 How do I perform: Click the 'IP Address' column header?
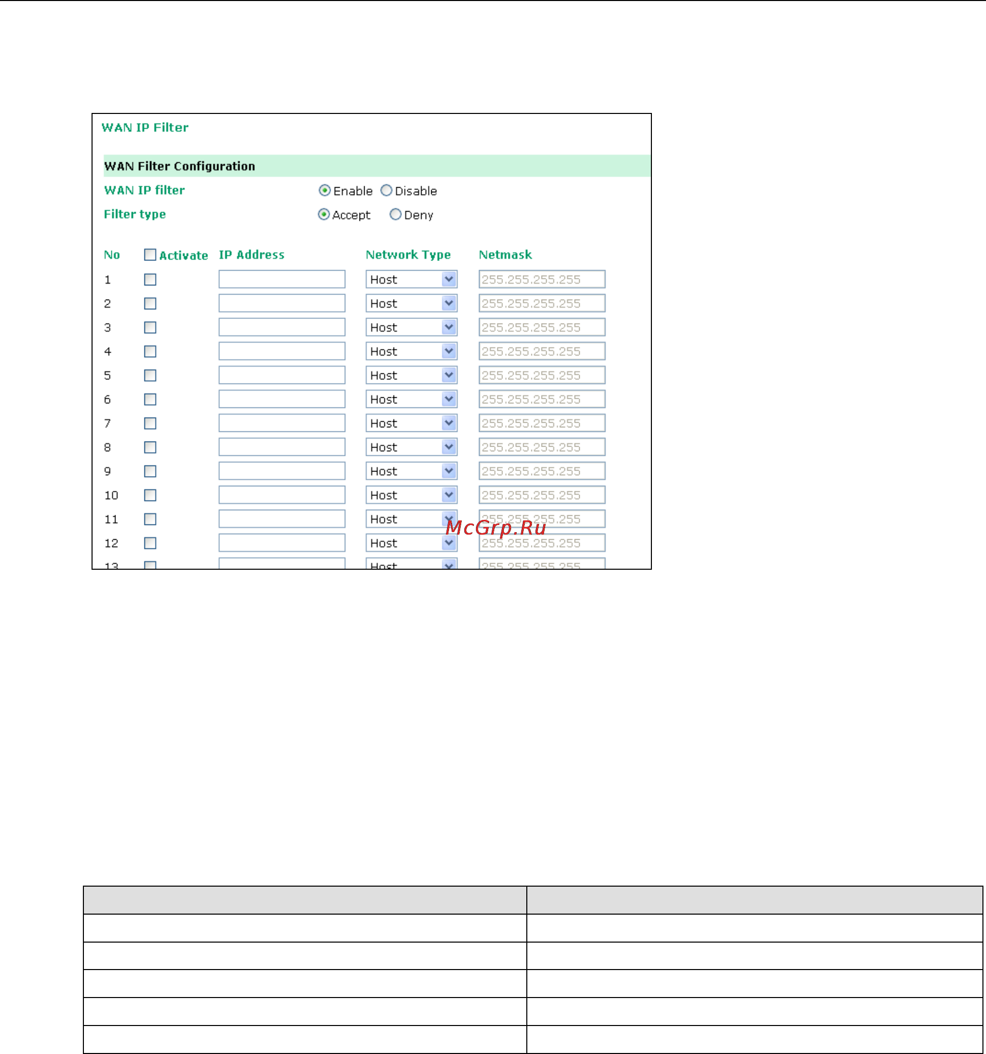252,255
